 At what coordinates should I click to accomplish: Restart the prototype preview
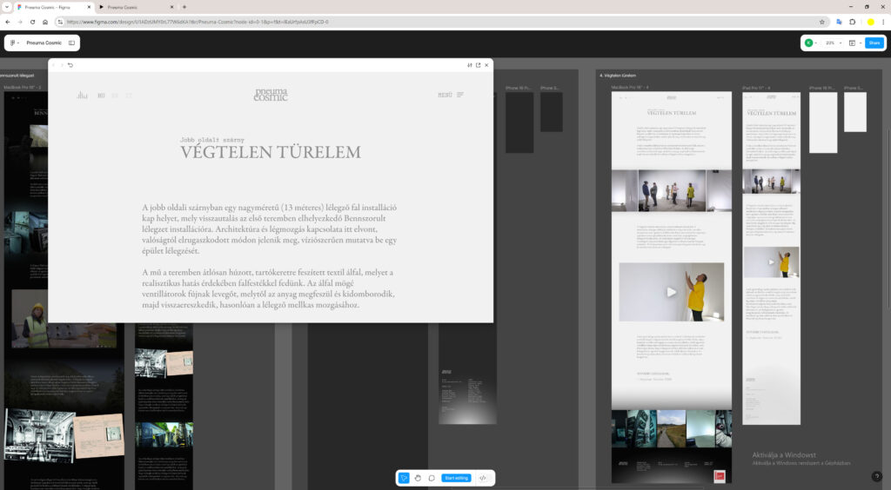point(70,65)
